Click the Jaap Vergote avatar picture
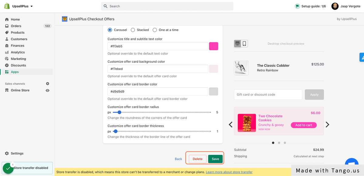The image size is (364, 176). click(335, 6)
